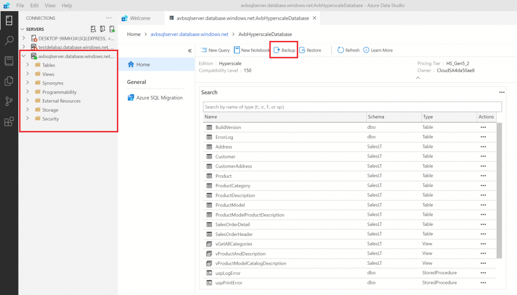Open the Notebooks view in activity bar
The width and height of the screenshot is (517, 295).
tap(9, 61)
